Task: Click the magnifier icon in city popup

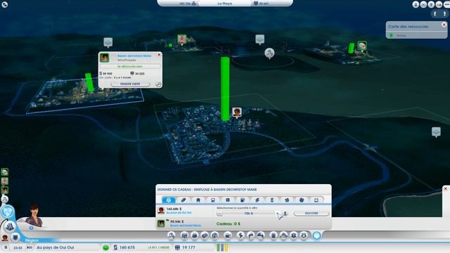Action: (158, 84)
